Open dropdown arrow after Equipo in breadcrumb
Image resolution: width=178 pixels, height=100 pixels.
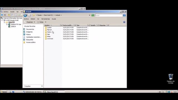[x=43, y=15]
